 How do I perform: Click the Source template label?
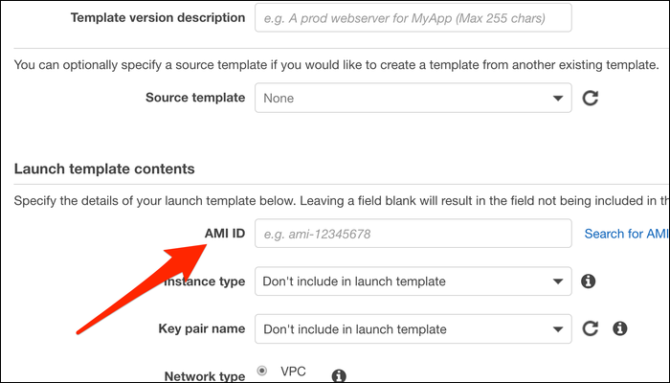coord(195,98)
